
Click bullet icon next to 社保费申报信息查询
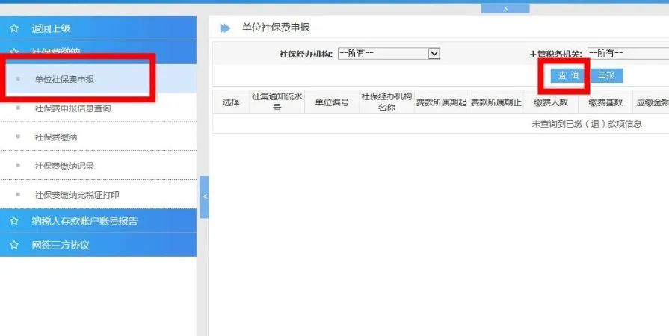(x=18, y=108)
